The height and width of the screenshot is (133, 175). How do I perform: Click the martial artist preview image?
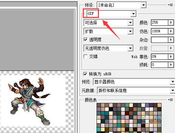click(29, 101)
